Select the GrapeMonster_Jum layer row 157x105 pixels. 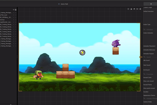(x=8, y=22)
